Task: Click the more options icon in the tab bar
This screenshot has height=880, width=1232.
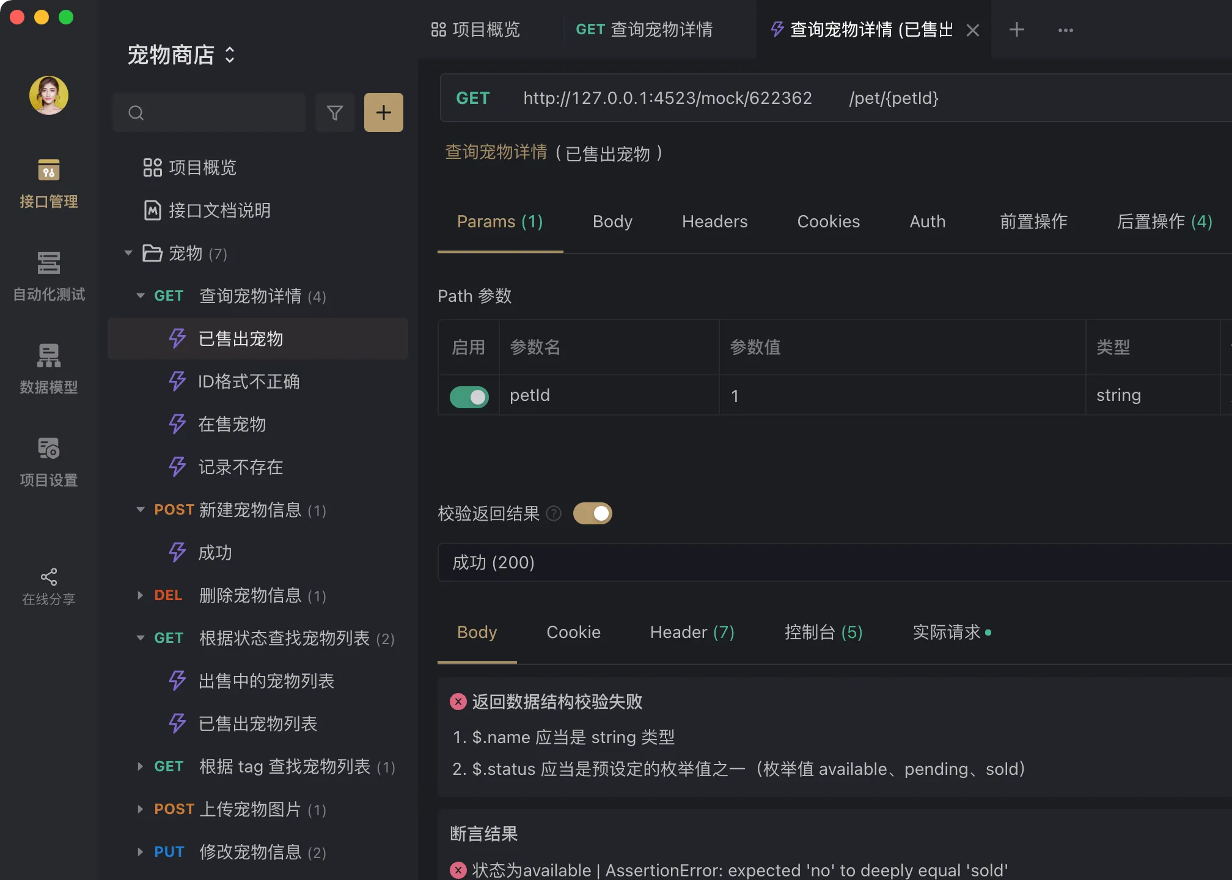Action: point(1065,29)
